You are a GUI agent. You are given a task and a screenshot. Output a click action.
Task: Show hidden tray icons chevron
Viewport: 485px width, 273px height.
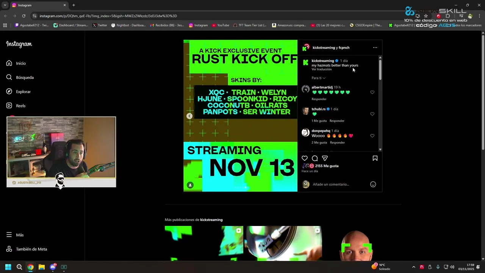pos(413,267)
